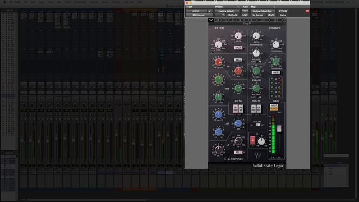Click the compressor RATIO knob
Viewport: 359px width, 202px height.
click(256, 36)
